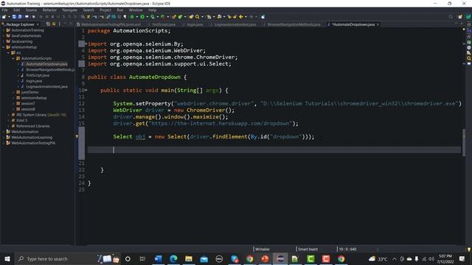
Task: Switch to BrowserNavigationMethods.java editor tab
Action: coord(294,24)
